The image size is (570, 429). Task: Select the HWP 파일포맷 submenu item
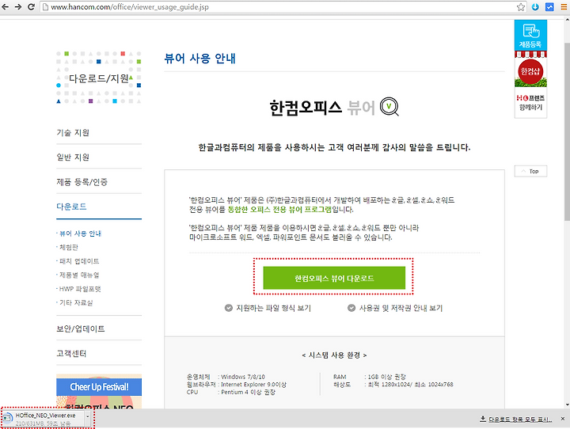click(x=80, y=289)
